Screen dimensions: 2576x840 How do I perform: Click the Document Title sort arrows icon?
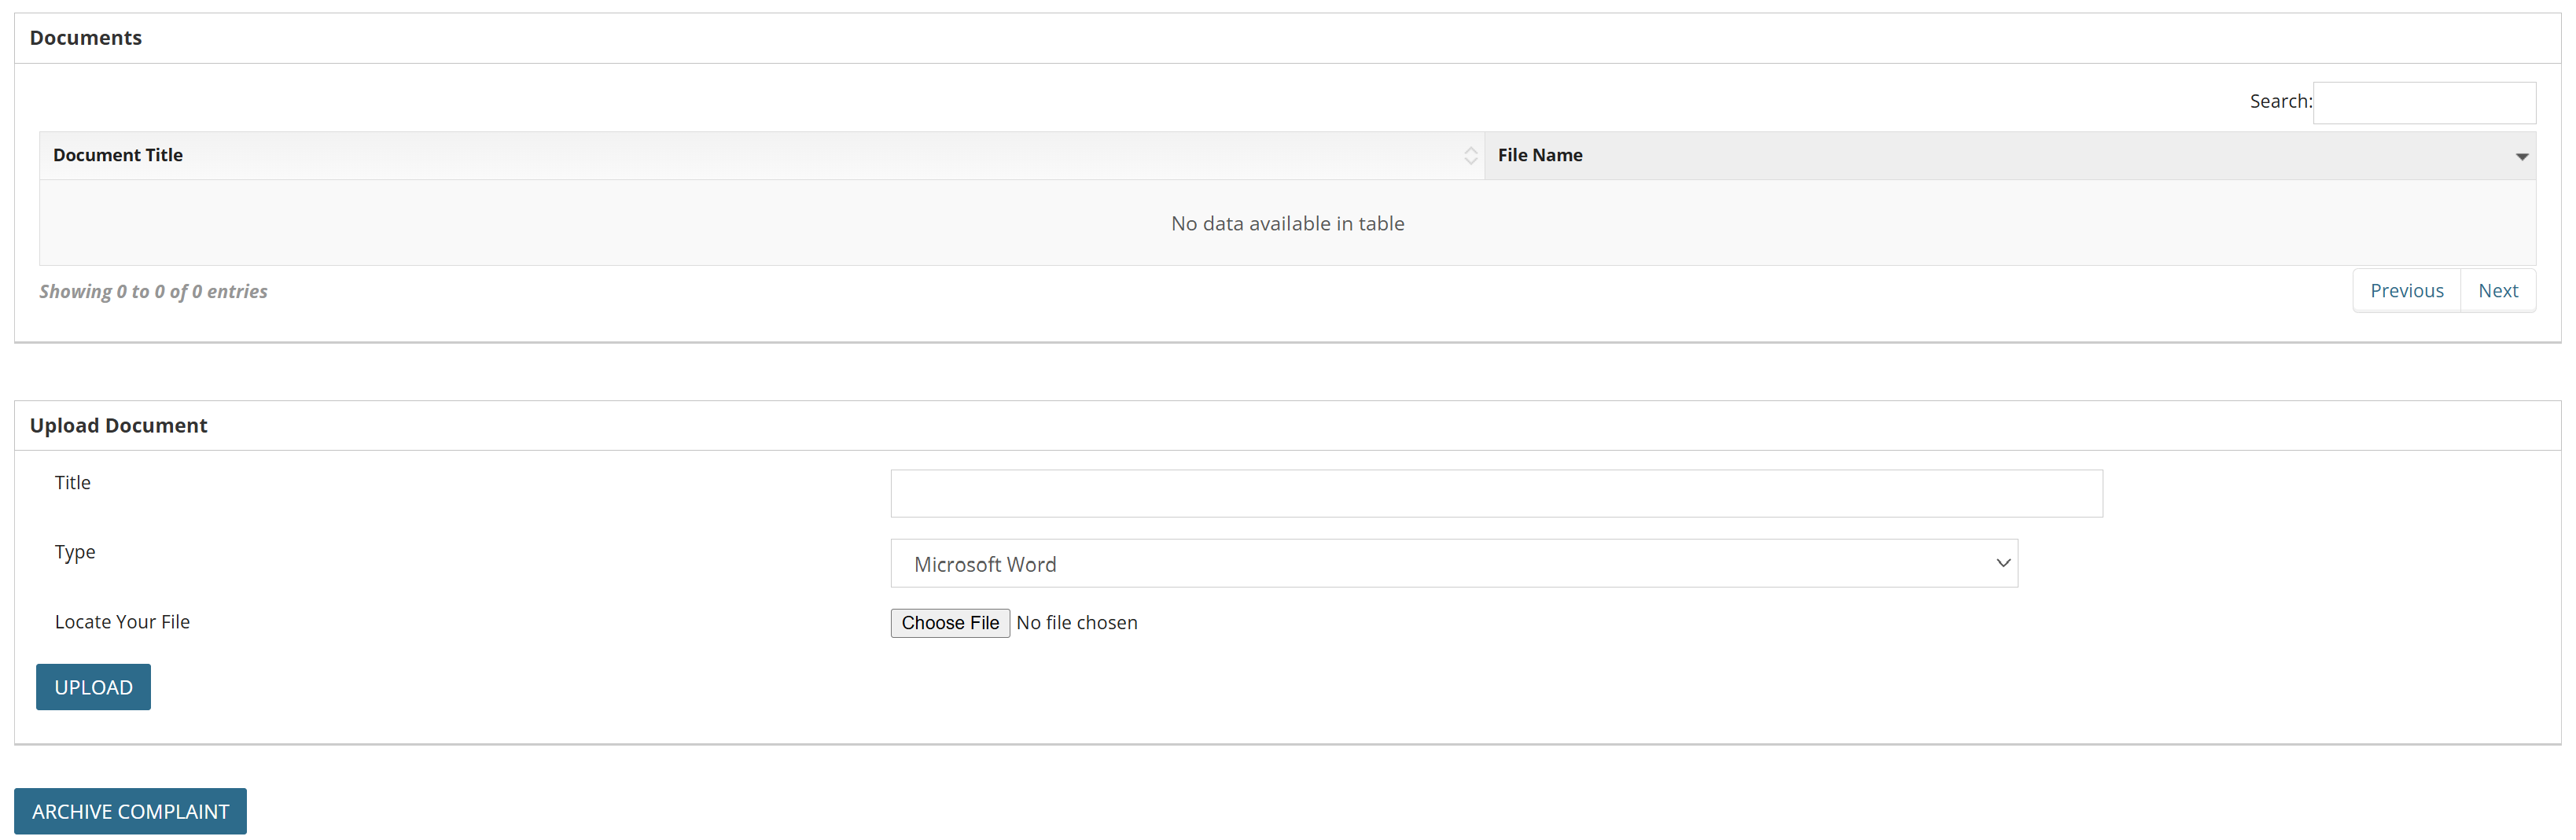[x=1470, y=156]
